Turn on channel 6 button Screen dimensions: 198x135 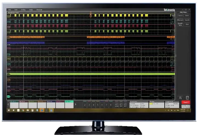tap(102, 104)
